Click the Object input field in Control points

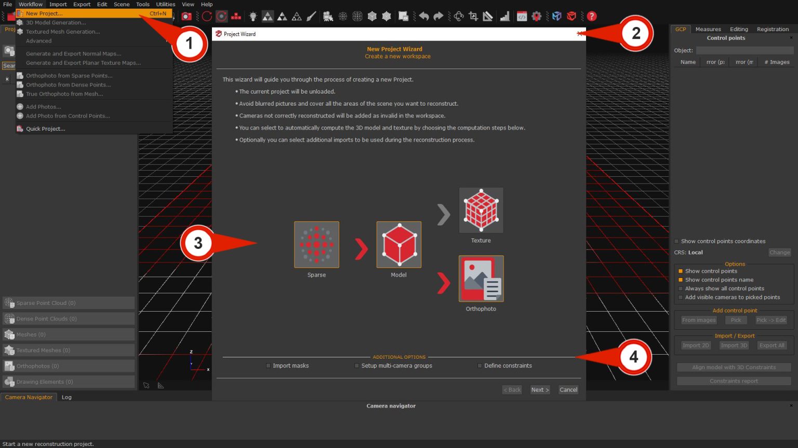746,50
